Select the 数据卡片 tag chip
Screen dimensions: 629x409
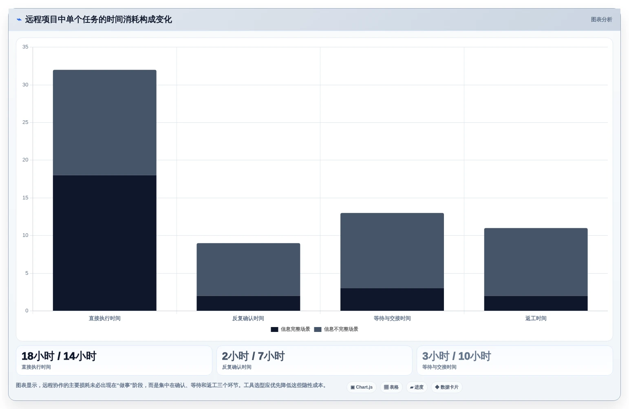tap(447, 387)
